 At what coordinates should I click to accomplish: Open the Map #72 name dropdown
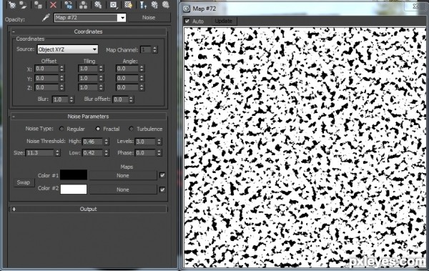[x=122, y=18]
